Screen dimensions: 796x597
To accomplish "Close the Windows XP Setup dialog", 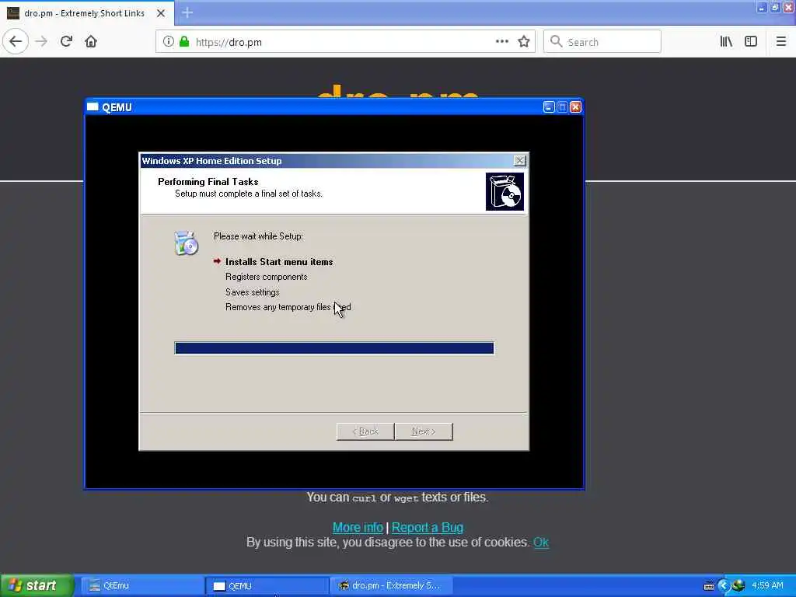I will [x=519, y=161].
